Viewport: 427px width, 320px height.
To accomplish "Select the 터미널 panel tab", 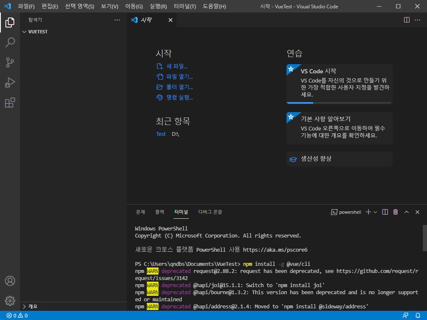I will coord(181,212).
